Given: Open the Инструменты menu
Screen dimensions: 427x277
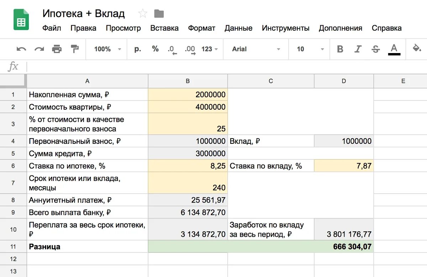Looking at the screenshot, I should pyautogui.click(x=286, y=28).
